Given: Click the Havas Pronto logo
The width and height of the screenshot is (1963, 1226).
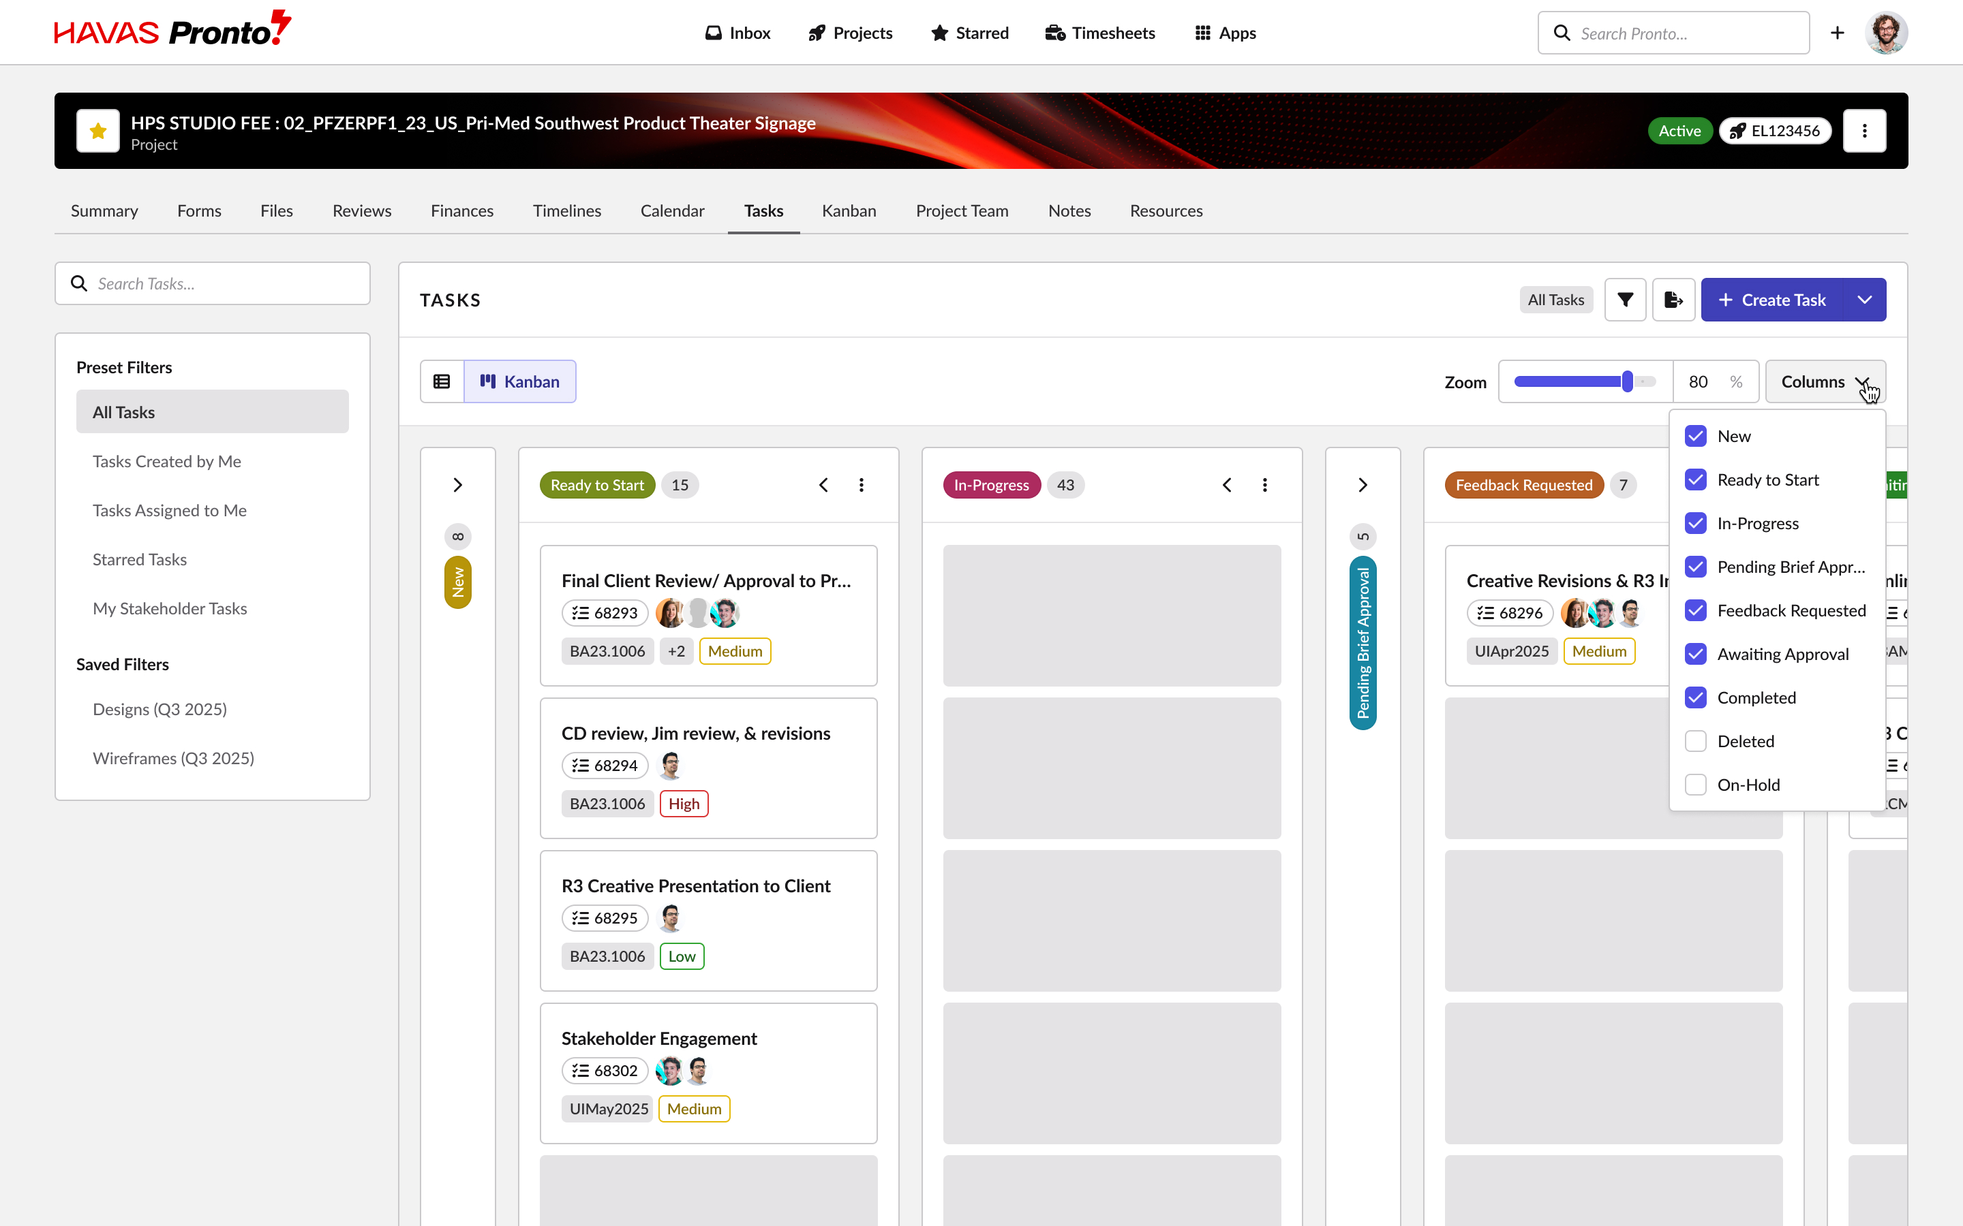Looking at the screenshot, I should pyautogui.click(x=172, y=29).
